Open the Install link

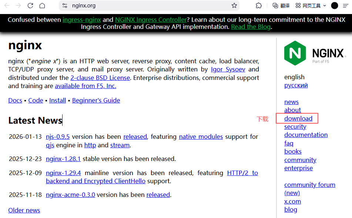(x=58, y=100)
